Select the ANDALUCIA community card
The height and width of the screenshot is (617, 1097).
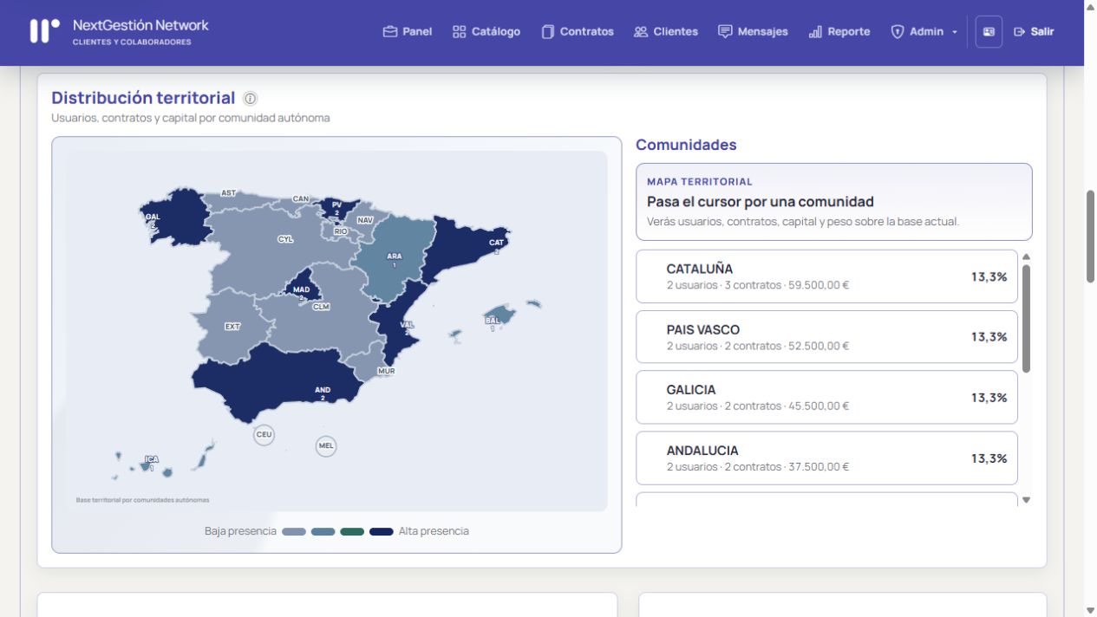826,458
